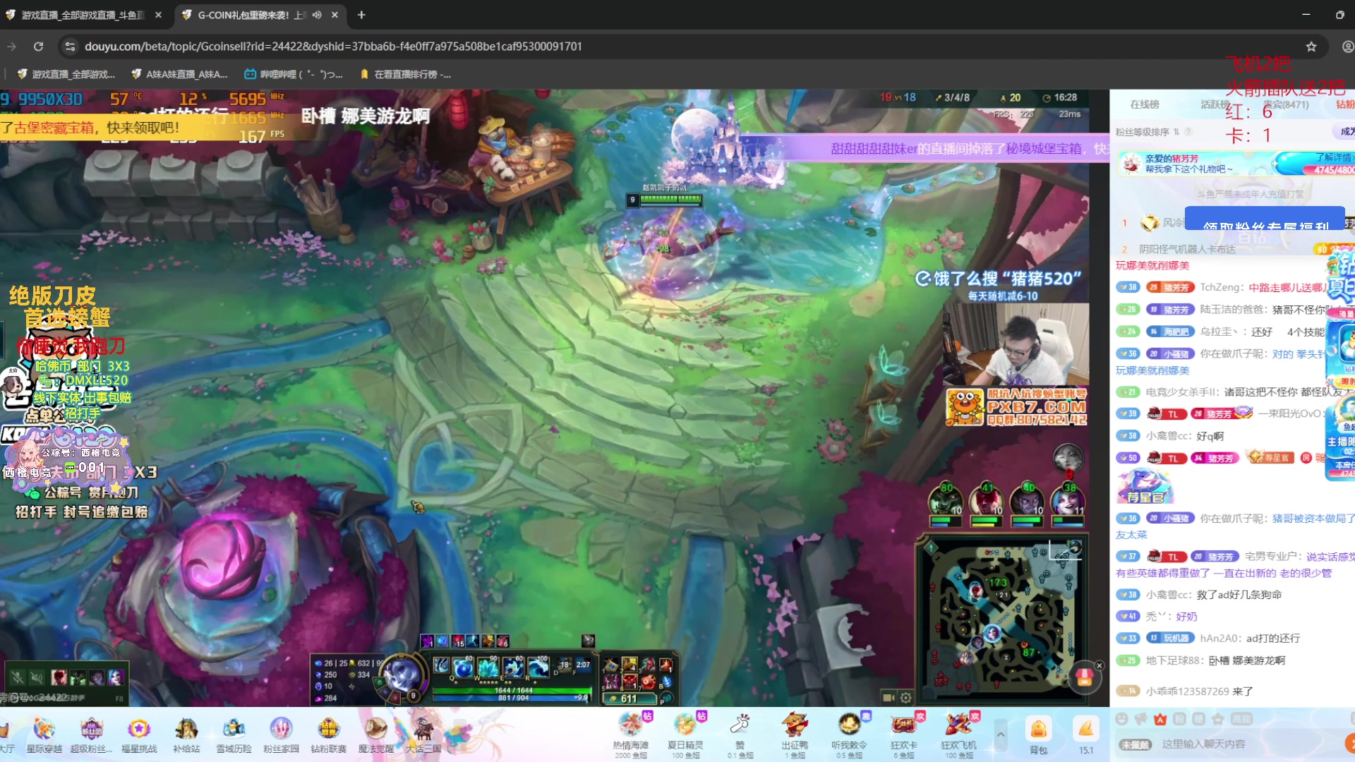The width and height of the screenshot is (1355, 762).
Task: Click the red A text style icon
Action: pos(1160,719)
